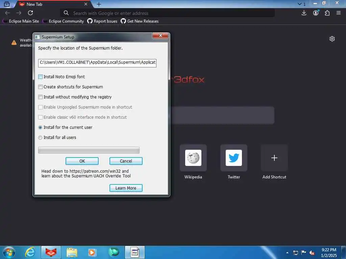Click the new tab page search box
This screenshot has width=346, height=259.
(222, 115)
